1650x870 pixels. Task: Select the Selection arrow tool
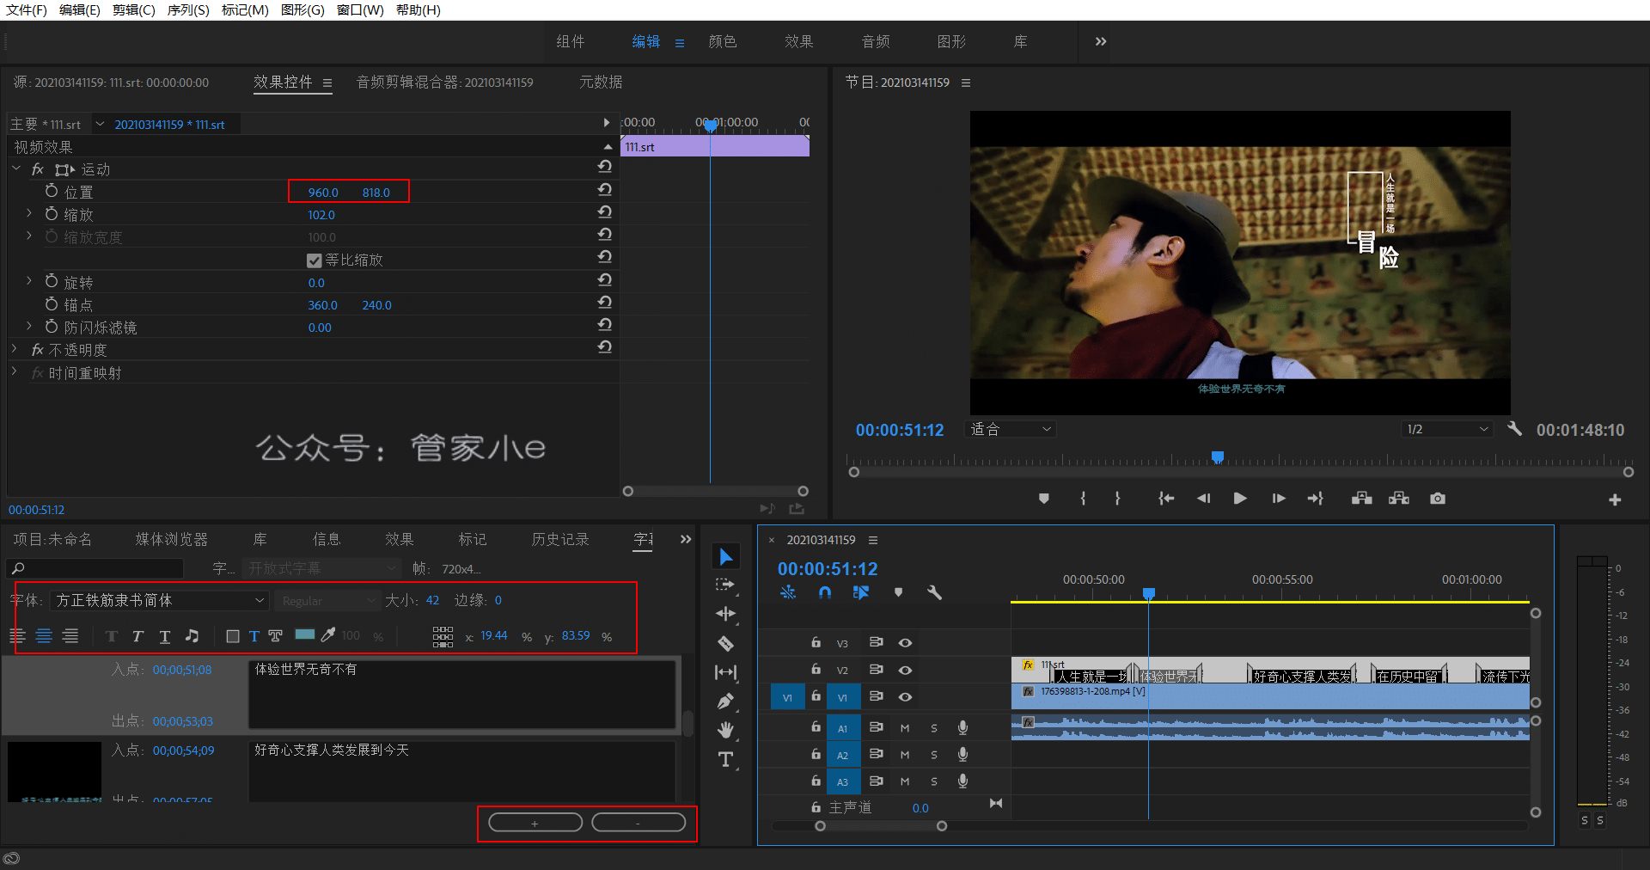pyautogui.click(x=726, y=557)
